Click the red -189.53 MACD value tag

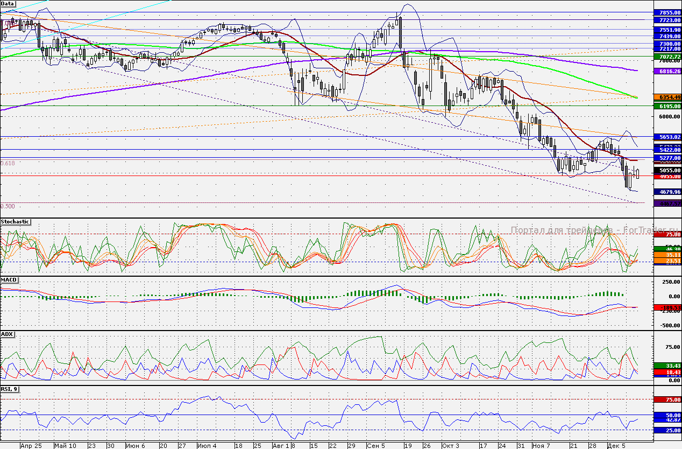666,307
